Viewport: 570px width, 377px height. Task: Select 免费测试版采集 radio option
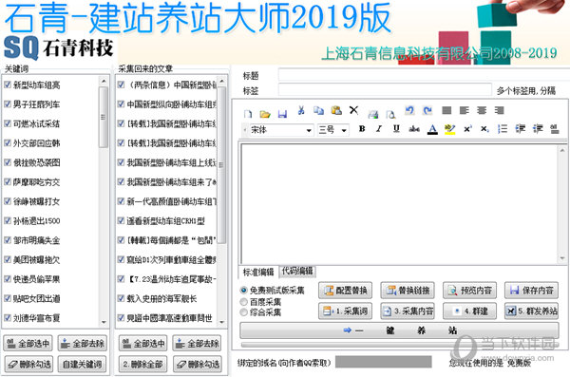click(x=244, y=291)
